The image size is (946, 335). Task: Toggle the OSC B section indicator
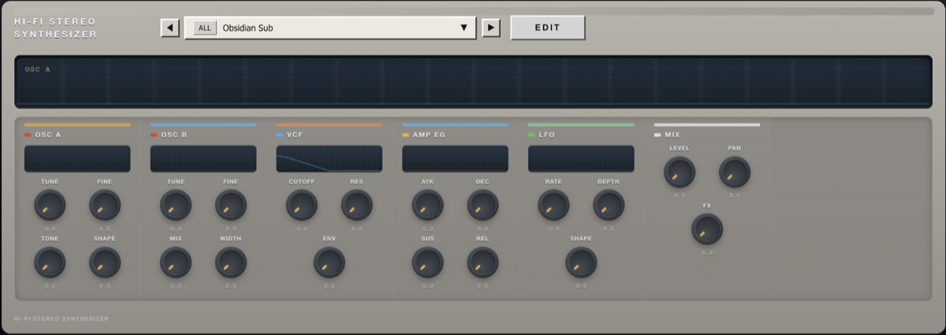point(155,135)
